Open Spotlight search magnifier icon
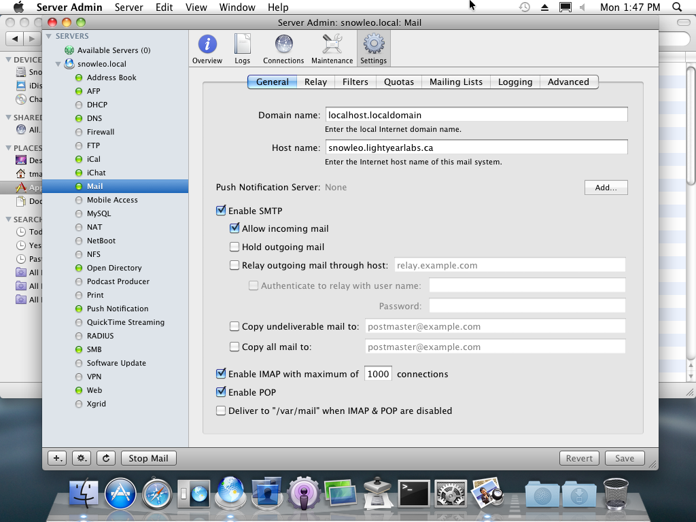 point(677,7)
